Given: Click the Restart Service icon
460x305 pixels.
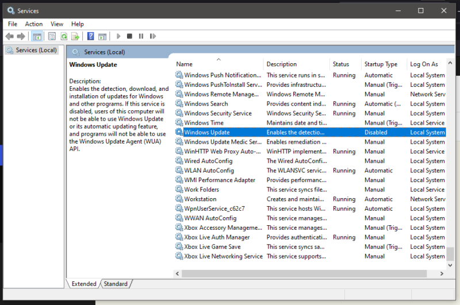Looking at the screenshot, I should (x=152, y=36).
